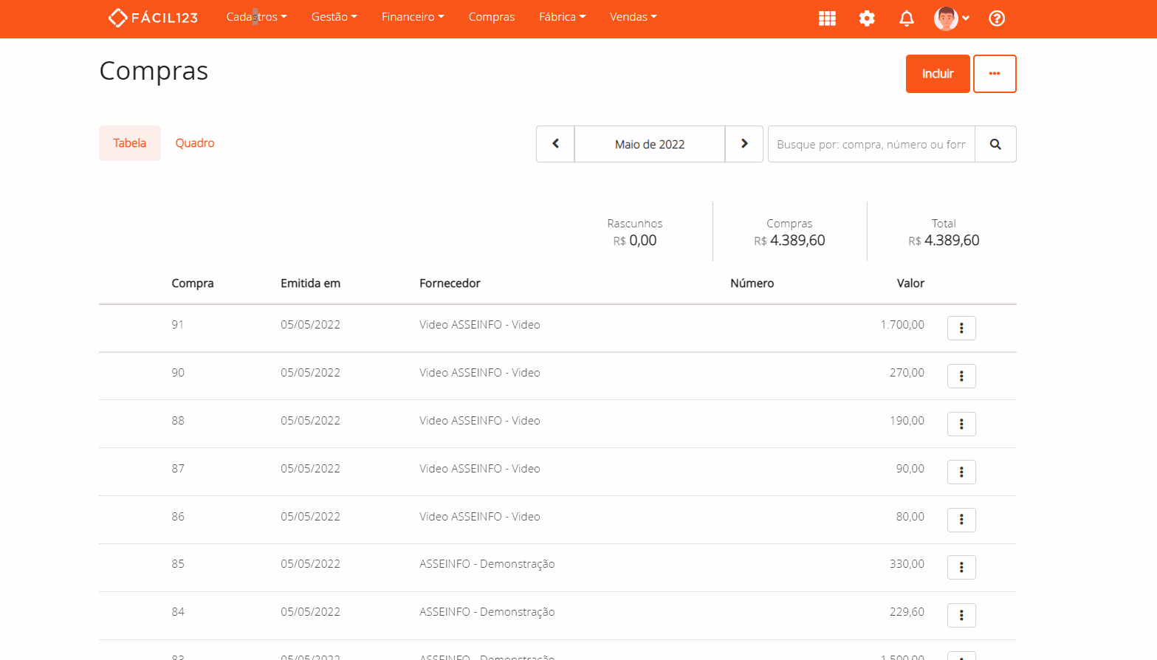The image size is (1157, 660).
Task: Expand the Vendas dropdown menu
Action: click(633, 17)
